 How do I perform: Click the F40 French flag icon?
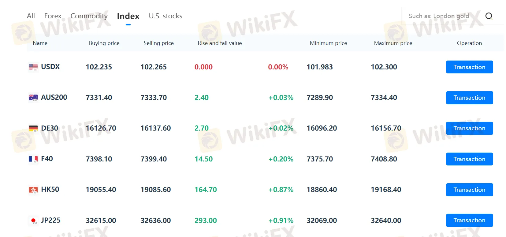tap(33, 159)
